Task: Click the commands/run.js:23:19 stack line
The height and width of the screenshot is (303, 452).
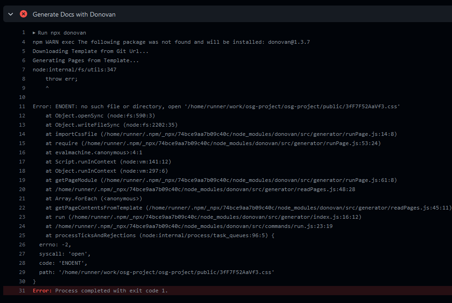Action: pyautogui.click(x=189, y=227)
